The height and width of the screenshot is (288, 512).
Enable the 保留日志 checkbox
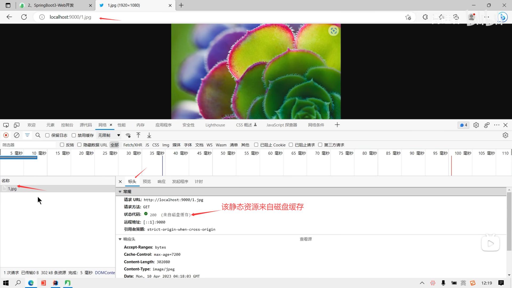pyautogui.click(x=47, y=135)
